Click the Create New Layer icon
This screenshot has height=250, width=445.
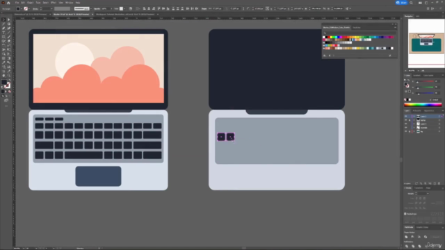435,183
